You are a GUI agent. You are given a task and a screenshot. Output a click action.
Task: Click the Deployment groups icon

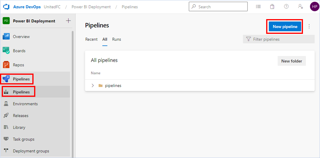[6, 151]
